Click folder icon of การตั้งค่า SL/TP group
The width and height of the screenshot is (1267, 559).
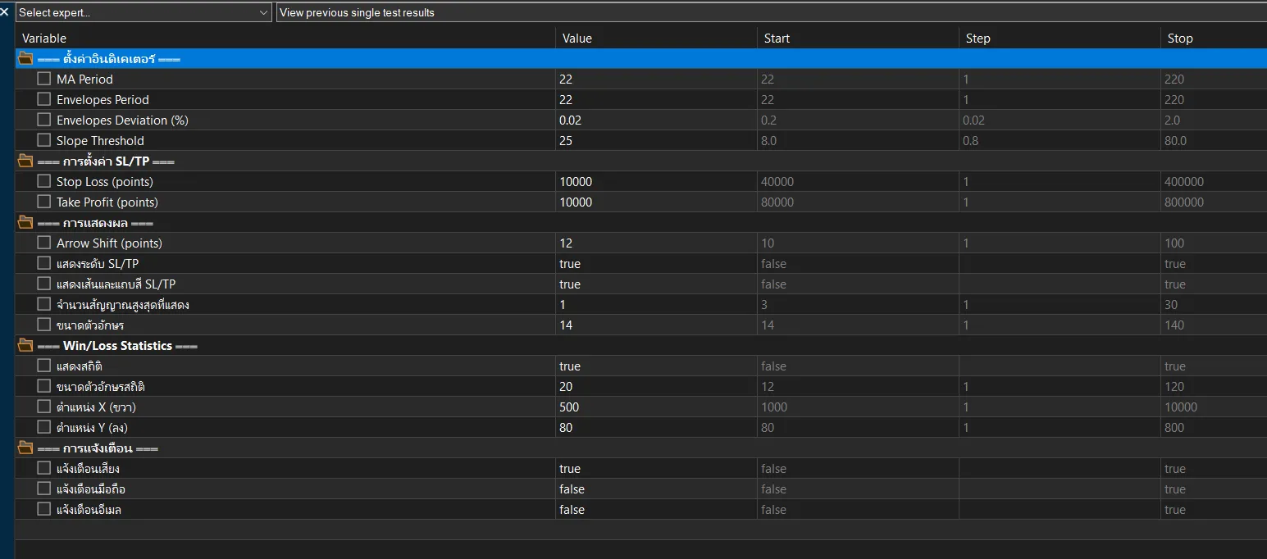[25, 161]
